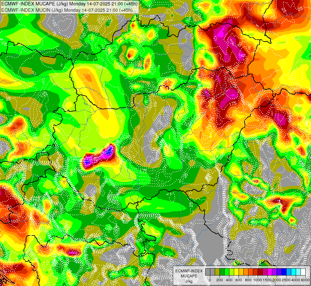Image resolution: width=311 pixels, height=286 pixels.
Task: Pick the bright cyan legend swatch
Action: click(294, 272)
